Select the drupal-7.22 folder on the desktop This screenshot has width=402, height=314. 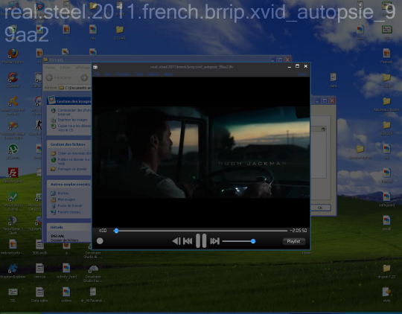click(x=386, y=271)
